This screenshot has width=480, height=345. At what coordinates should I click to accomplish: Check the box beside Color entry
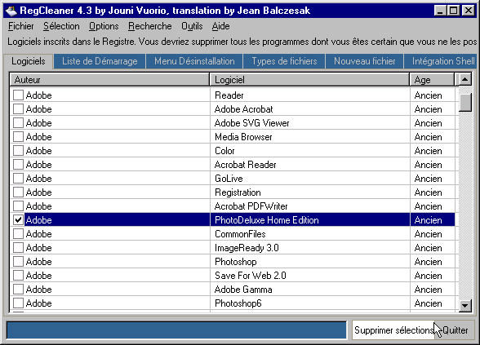click(18, 150)
